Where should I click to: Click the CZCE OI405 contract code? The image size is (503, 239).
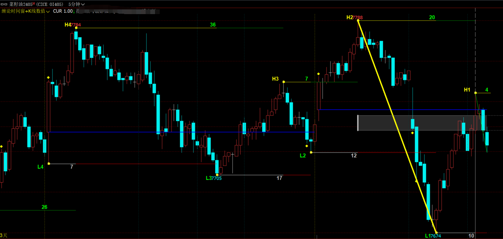[50, 4]
